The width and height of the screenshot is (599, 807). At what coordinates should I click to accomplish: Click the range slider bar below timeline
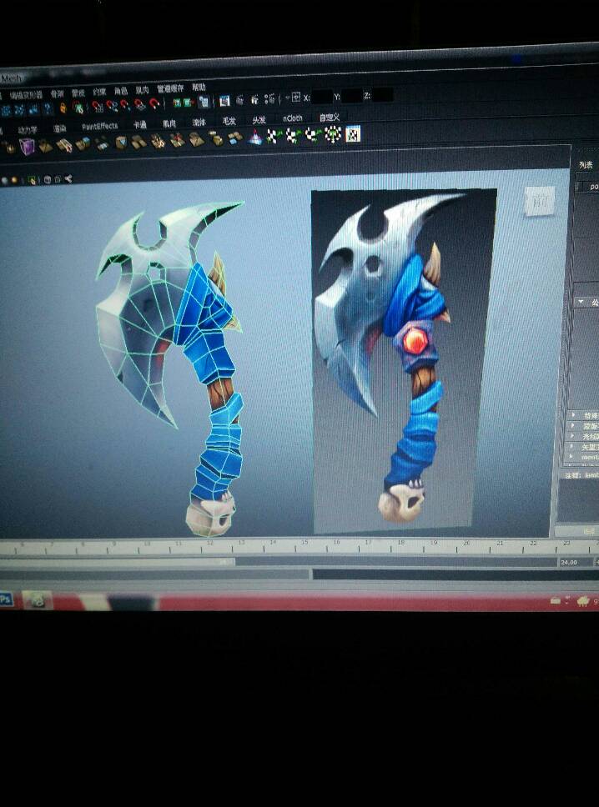(118, 562)
